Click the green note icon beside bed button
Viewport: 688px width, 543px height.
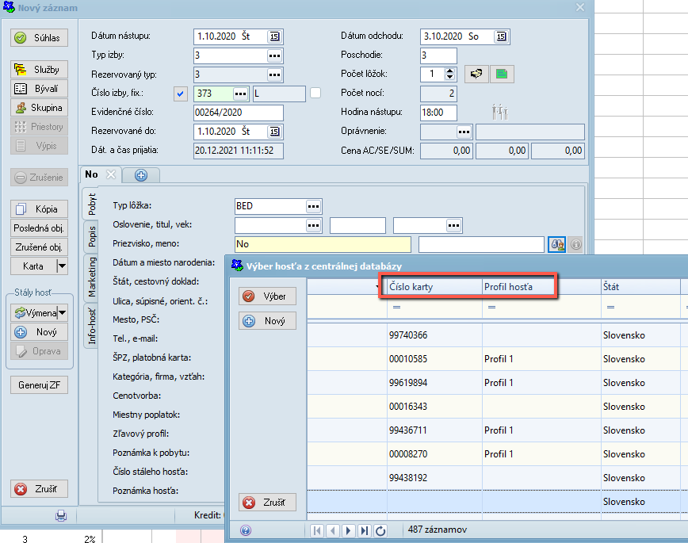click(501, 74)
